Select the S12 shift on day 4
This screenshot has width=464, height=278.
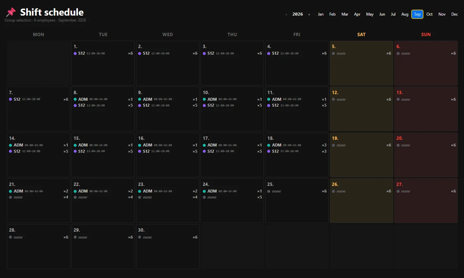[297, 53]
